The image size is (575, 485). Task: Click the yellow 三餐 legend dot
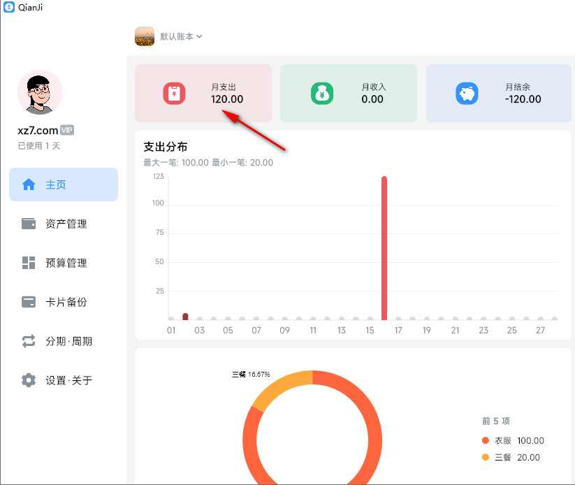[x=486, y=457]
